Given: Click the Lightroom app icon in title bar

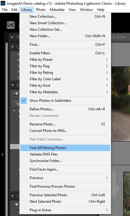Looking at the screenshot, I should tap(3, 3).
